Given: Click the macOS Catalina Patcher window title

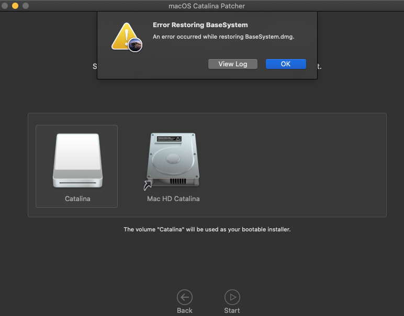Looking at the screenshot, I should tap(207, 6).
